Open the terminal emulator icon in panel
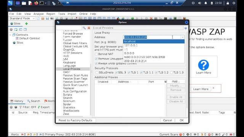The height and width of the screenshot is (137, 244). pyautogui.click(x=42, y=3)
